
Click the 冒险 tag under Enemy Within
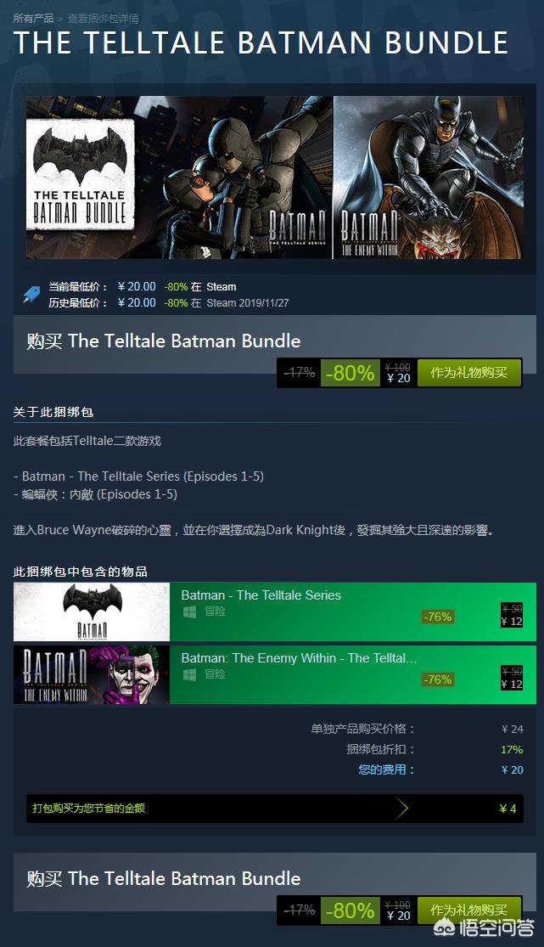pyautogui.click(x=215, y=674)
